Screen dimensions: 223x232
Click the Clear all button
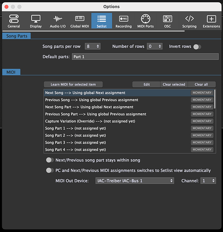tap(202, 84)
